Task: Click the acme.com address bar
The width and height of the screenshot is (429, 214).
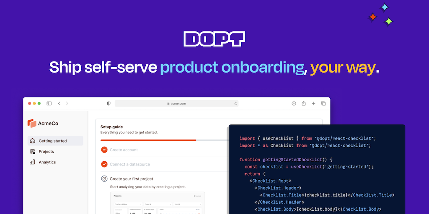Action: pos(176,104)
